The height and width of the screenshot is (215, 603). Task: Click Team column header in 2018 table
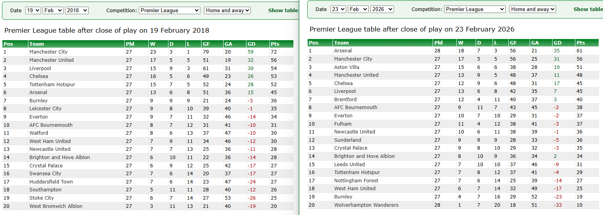point(37,44)
